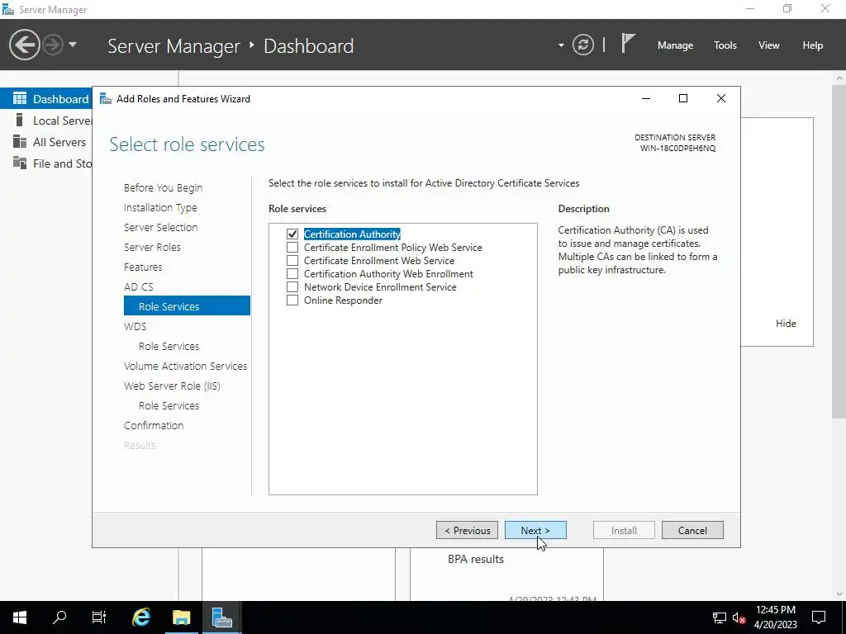Click the taskbar clock and date
The image size is (846, 634).
tap(775, 617)
